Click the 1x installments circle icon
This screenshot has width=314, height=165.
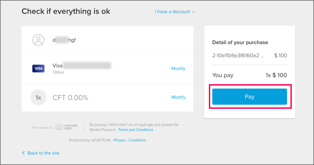coord(38,97)
